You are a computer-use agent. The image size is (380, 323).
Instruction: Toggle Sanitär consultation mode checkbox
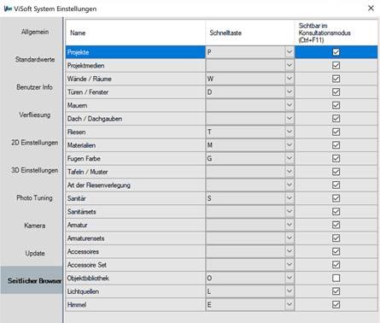tap(336, 198)
